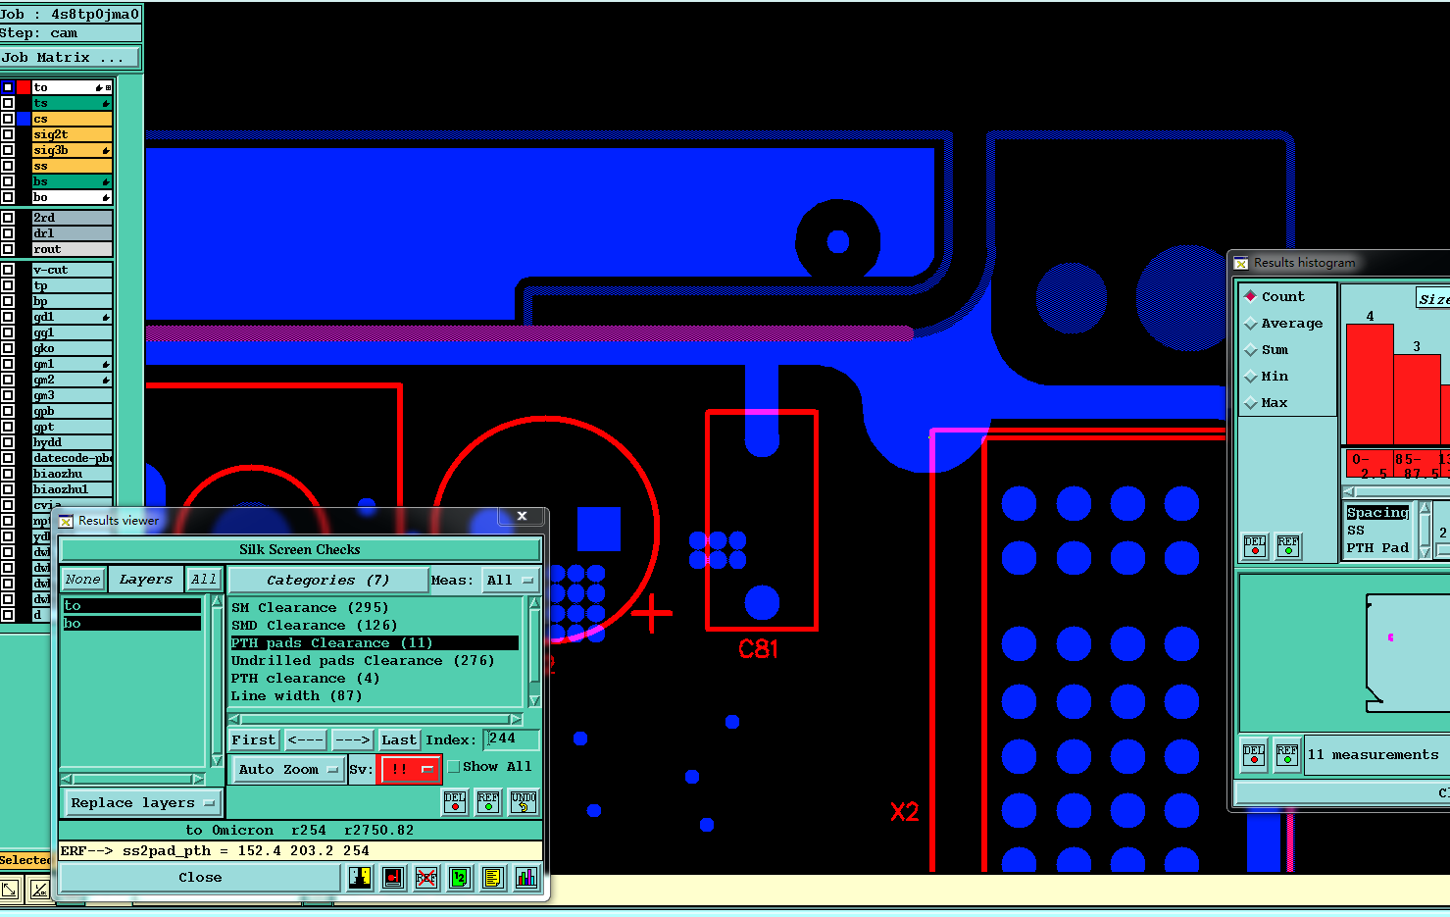Open the Auto Zoom dropdown
This screenshot has height=917, width=1450.
point(288,769)
